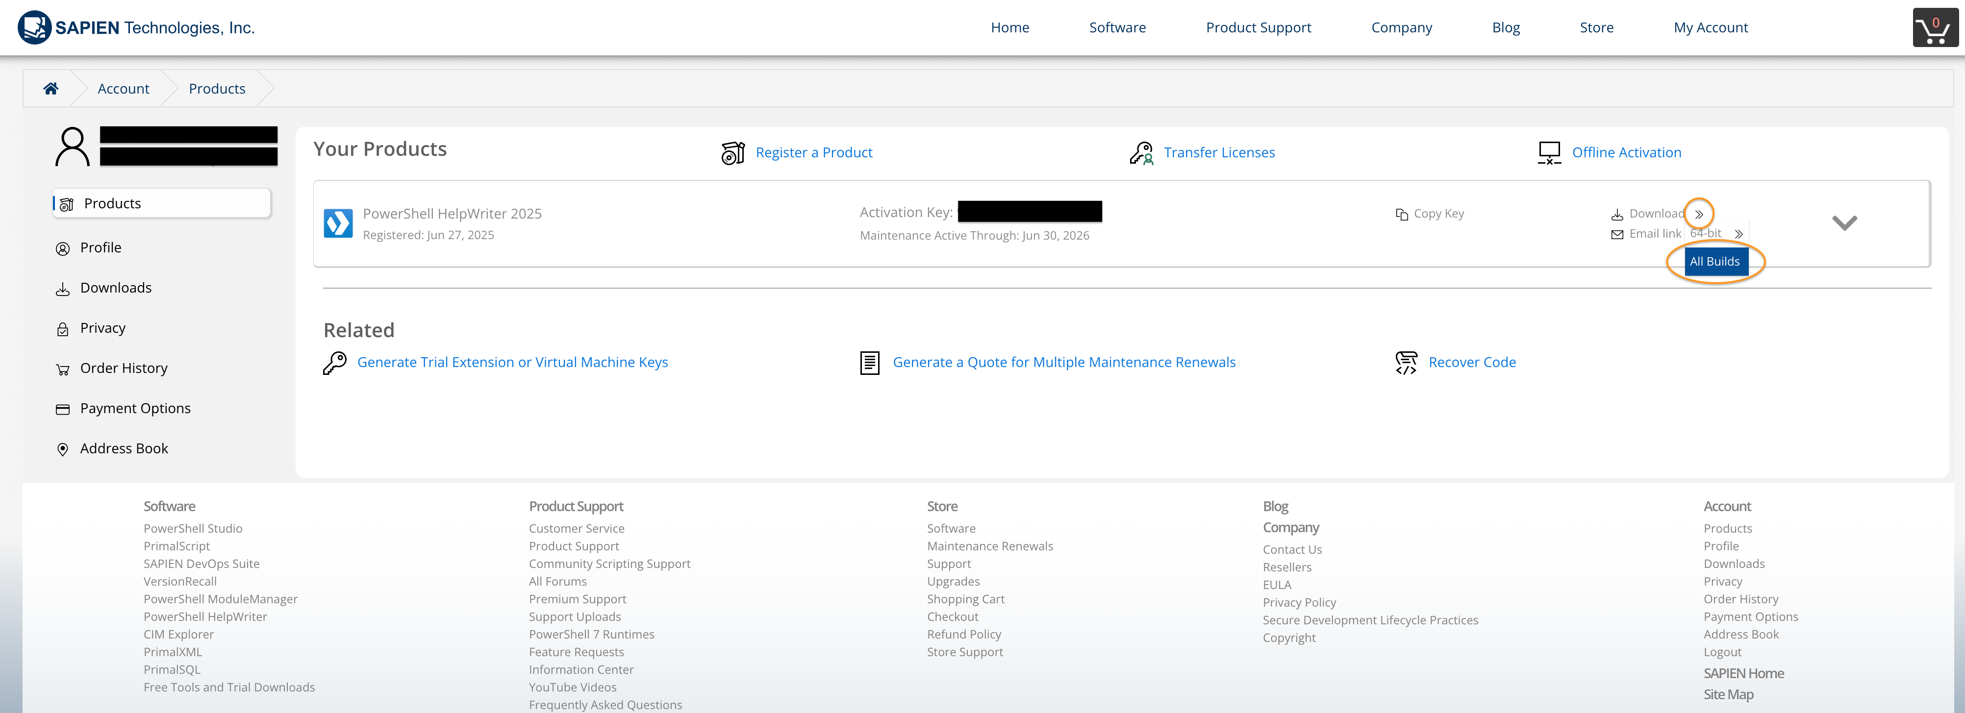Click the Offline Activation monitor icon

tap(1549, 152)
